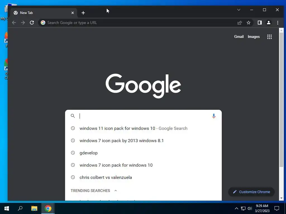Open Images link

[x=254, y=37]
